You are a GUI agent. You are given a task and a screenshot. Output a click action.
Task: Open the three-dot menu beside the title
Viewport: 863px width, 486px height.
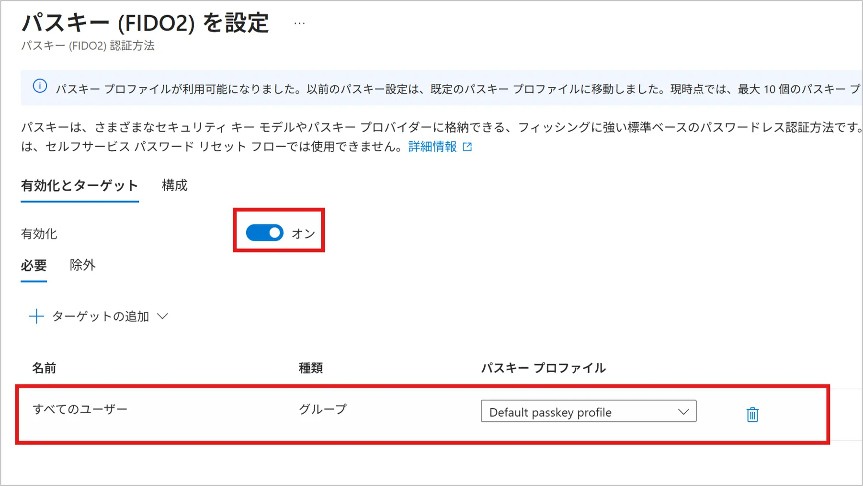click(x=300, y=23)
